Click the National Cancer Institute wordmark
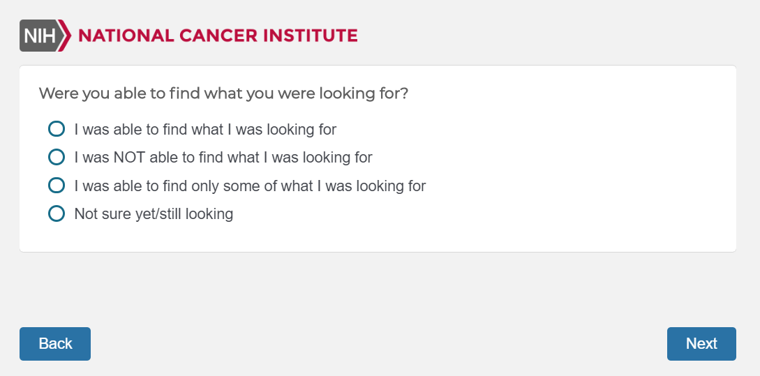This screenshot has height=376, width=760. click(218, 36)
